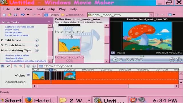Open the Play menu
183x103 pixels.
62,9
